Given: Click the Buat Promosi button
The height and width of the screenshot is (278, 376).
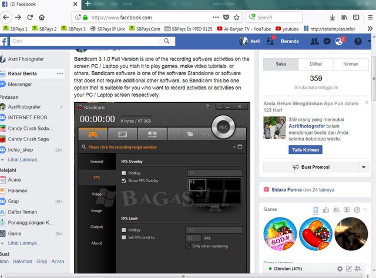Looking at the screenshot, I should (x=311, y=167).
